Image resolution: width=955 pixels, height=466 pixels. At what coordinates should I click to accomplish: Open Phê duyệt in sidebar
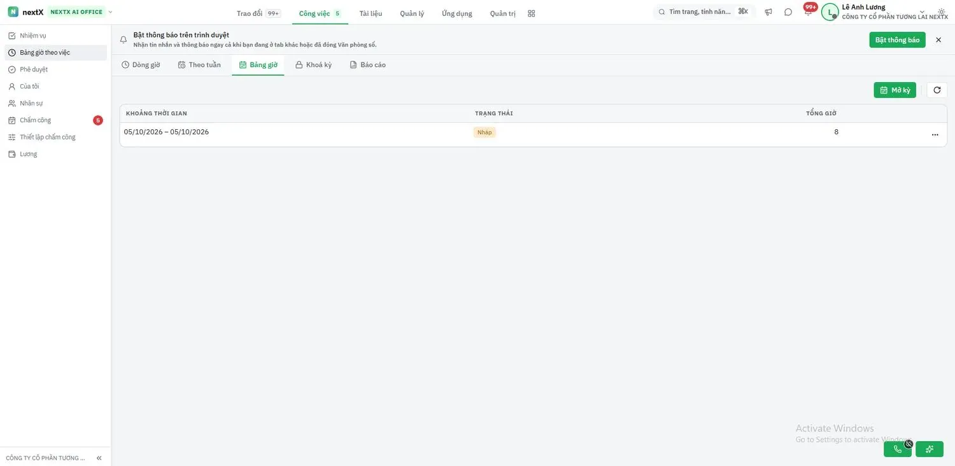[x=55, y=69]
